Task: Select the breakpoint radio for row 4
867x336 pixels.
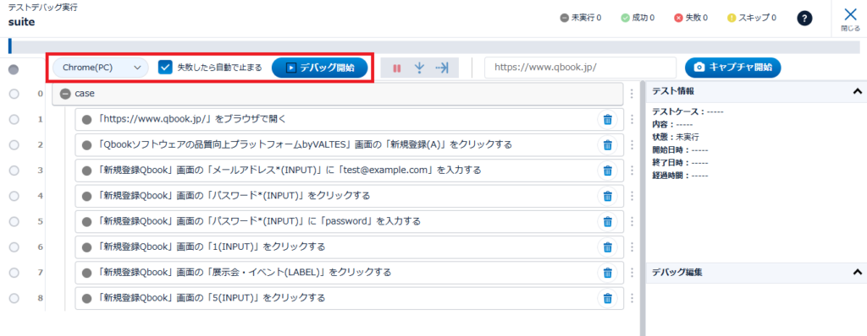Action: [14, 195]
